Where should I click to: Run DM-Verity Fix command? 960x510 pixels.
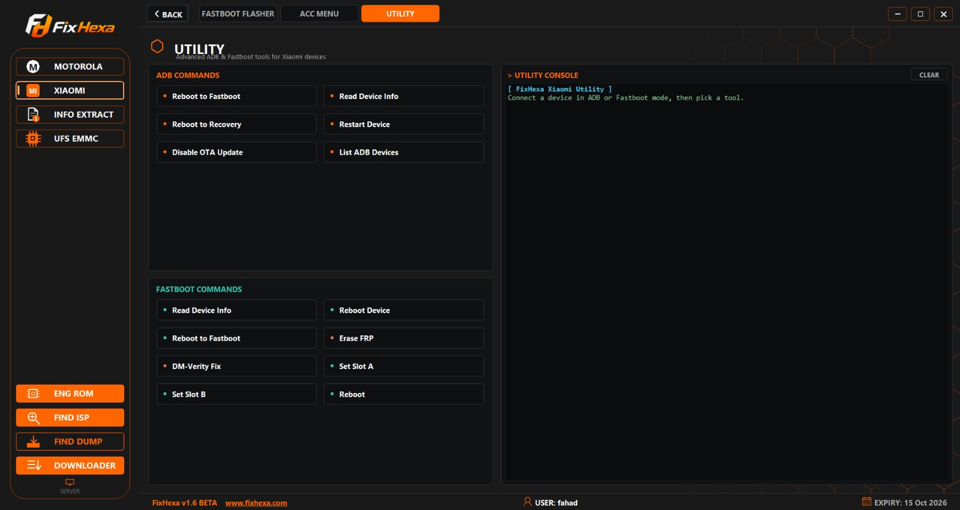click(236, 366)
